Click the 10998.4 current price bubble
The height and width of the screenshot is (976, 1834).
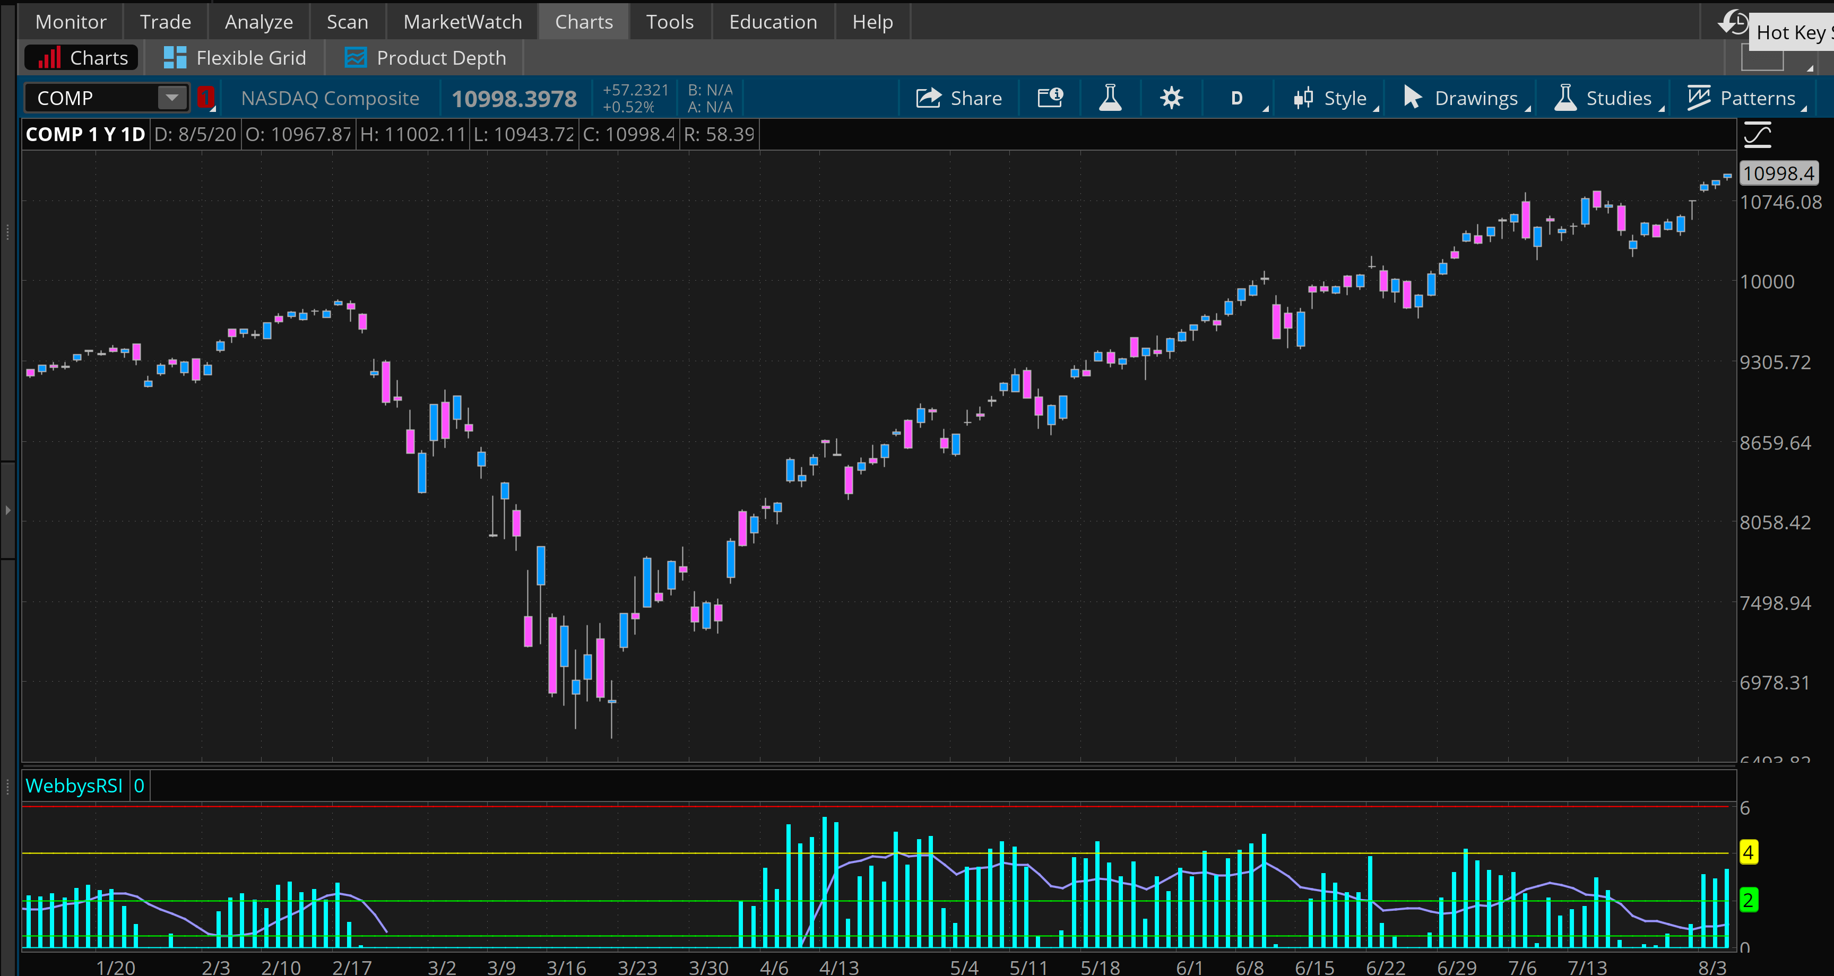click(1778, 173)
